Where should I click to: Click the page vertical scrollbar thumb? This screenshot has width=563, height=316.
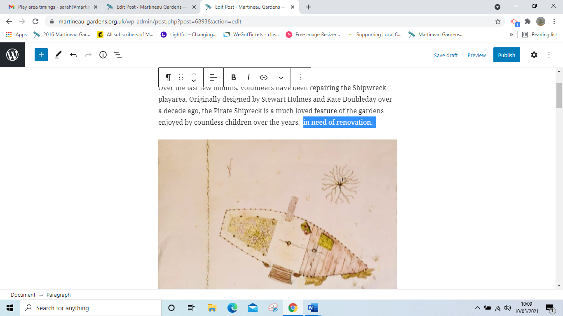[559, 95]
